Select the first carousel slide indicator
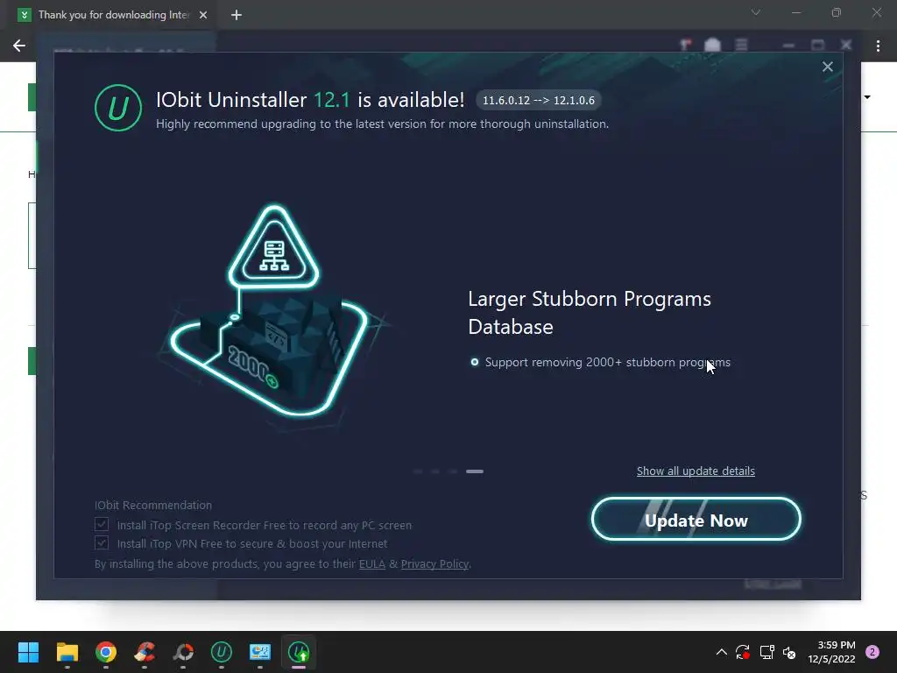Viewport: 897px width, 673px height. click(x=418, y=471)
